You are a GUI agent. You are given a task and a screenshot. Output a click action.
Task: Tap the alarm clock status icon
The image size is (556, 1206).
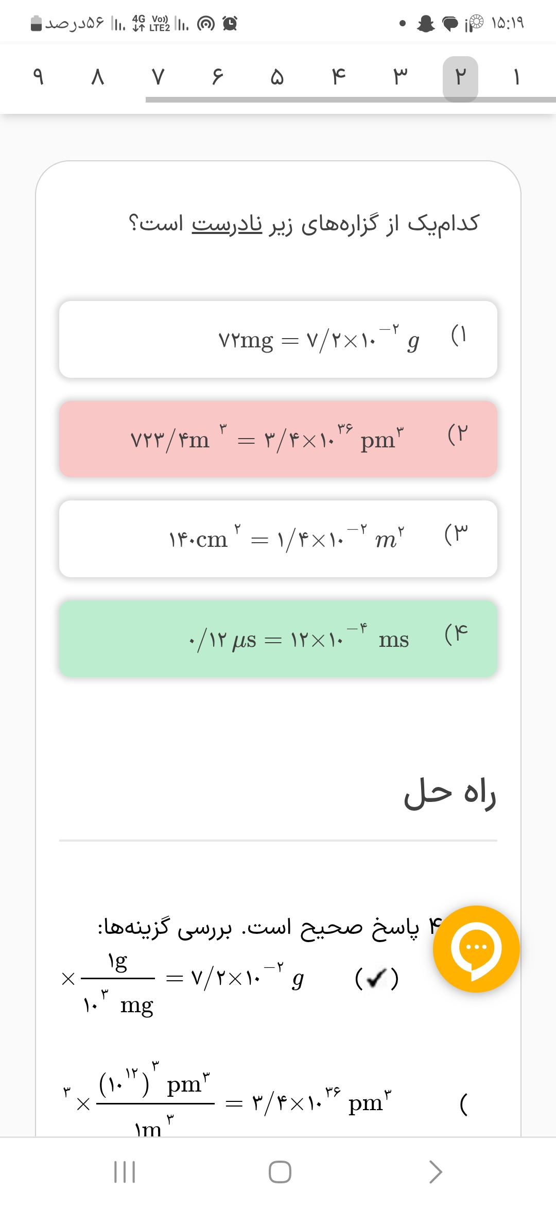230,24
